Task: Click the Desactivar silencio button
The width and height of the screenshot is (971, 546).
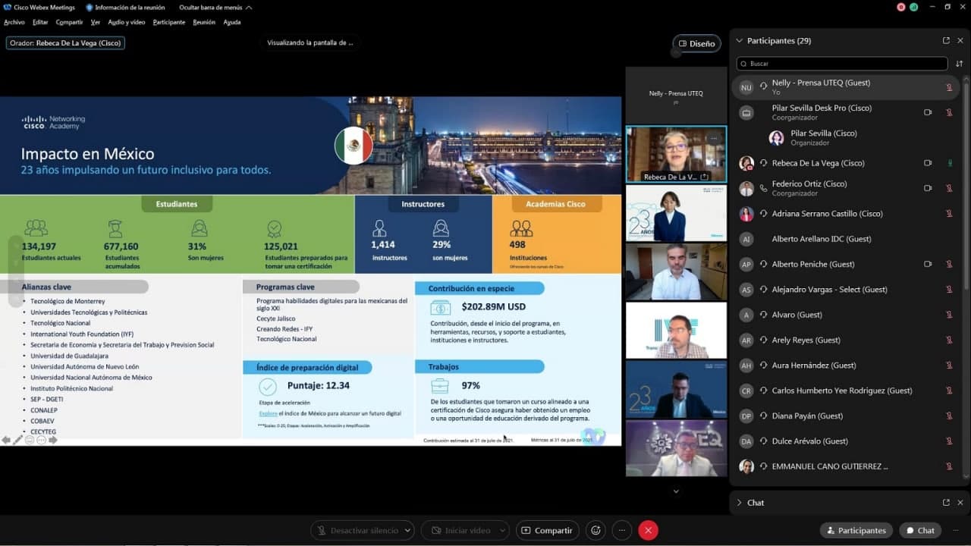Action: [x=357, y=531]
